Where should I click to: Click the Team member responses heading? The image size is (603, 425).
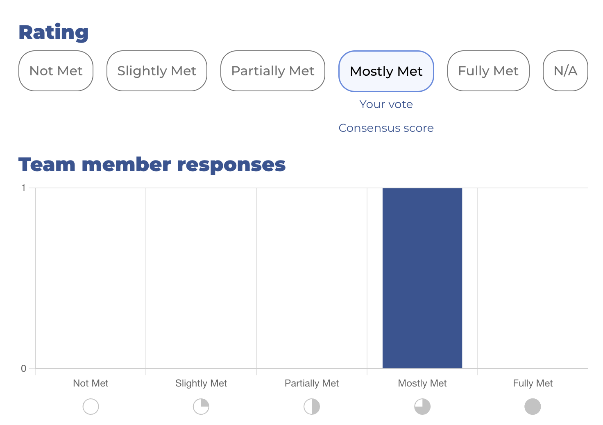(152, 165)
